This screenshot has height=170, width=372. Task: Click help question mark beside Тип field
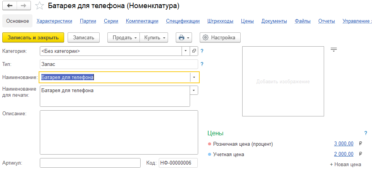coord(202,64)
